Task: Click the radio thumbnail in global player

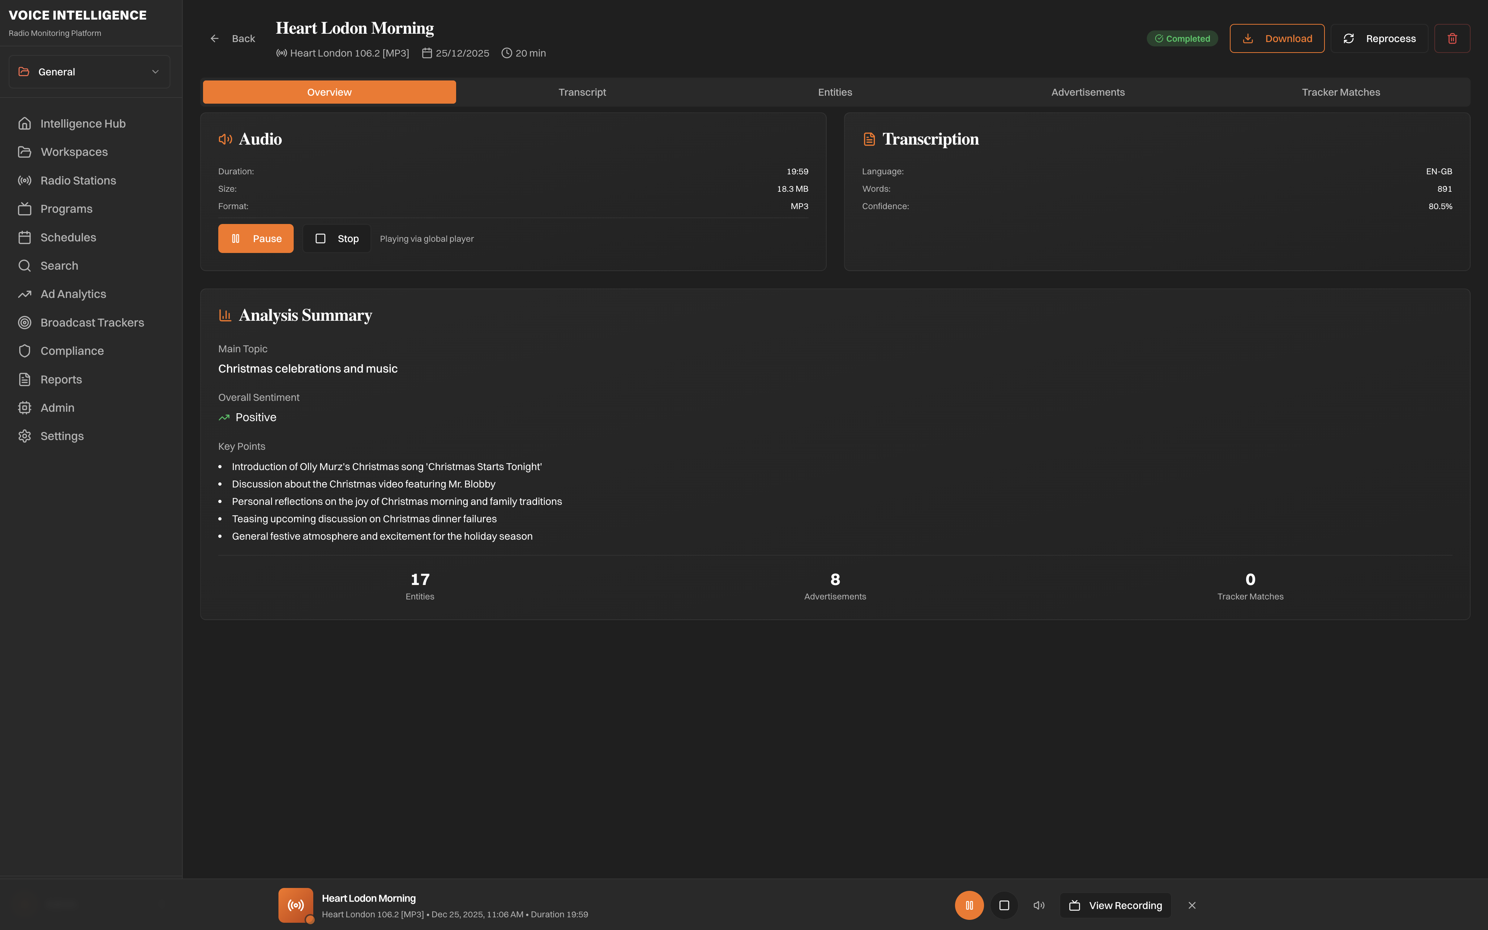Action: point(295,905)
